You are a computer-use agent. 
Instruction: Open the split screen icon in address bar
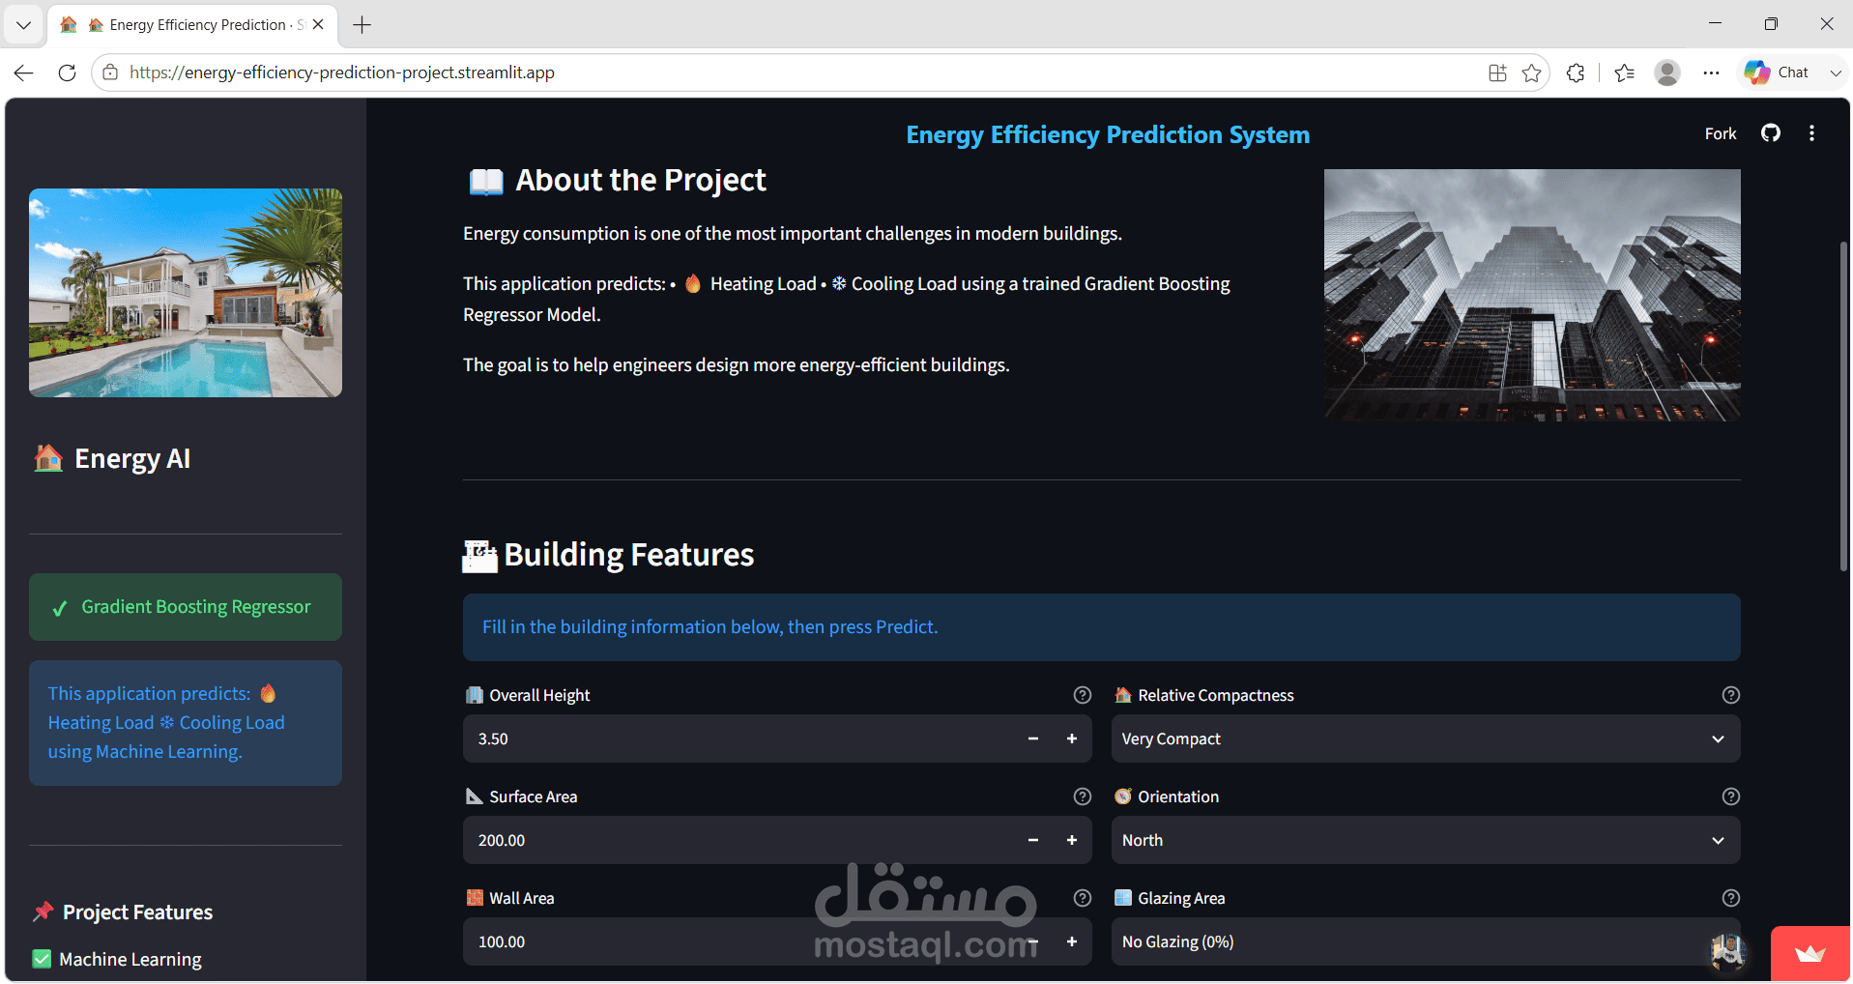(x=1497, y=72)
